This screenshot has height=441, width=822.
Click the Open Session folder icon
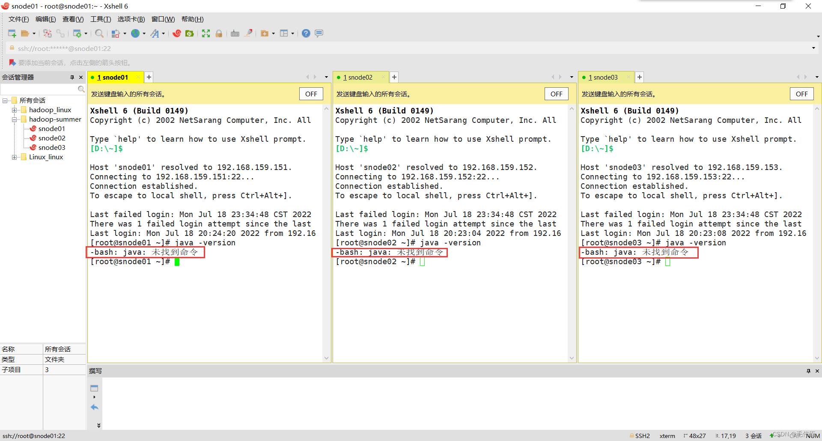[25, 33]
